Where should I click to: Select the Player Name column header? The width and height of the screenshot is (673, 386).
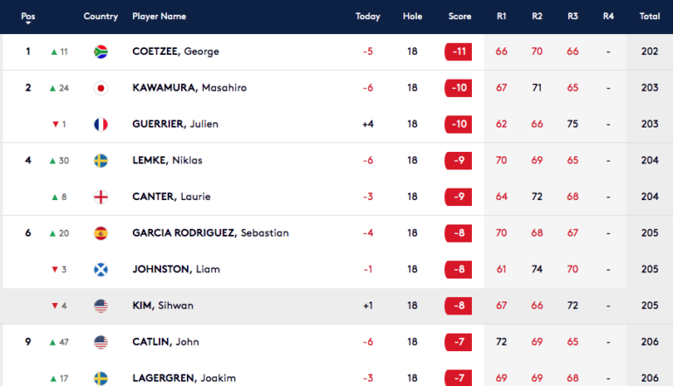[x=159, y=17]
